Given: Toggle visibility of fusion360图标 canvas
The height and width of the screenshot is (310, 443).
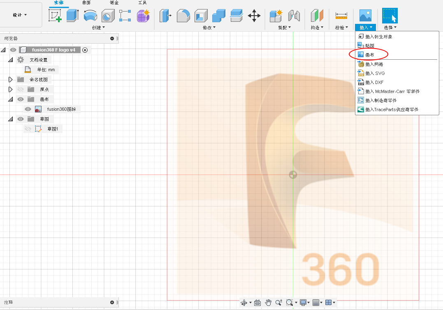Looking at the screenshot, I should pyautogui.click(x=28, y=109).
